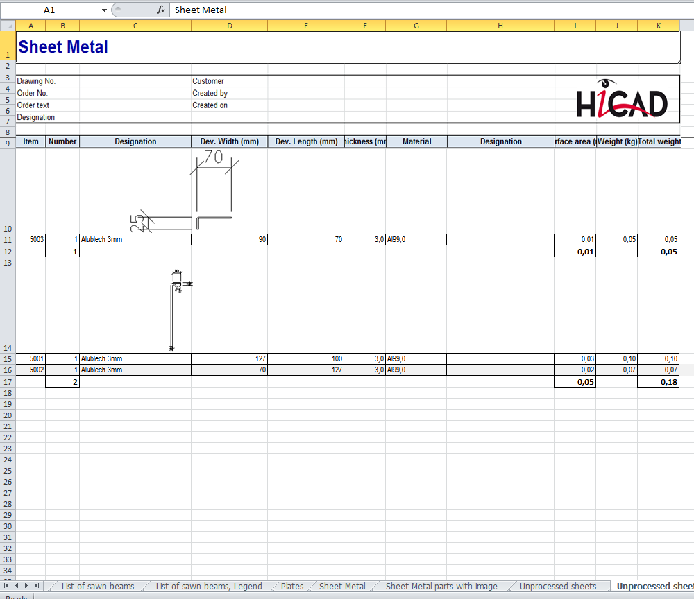Viewport: 694px width, 599px height.
Task: Open the List of sawn beams tab
Action: pyautogui.click(x=97, y=587)
